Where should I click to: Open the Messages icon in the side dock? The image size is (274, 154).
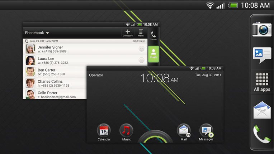(x=262, y=54)
